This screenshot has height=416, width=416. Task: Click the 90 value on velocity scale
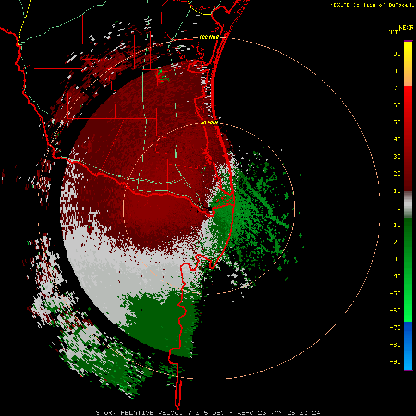coord(397,54)
